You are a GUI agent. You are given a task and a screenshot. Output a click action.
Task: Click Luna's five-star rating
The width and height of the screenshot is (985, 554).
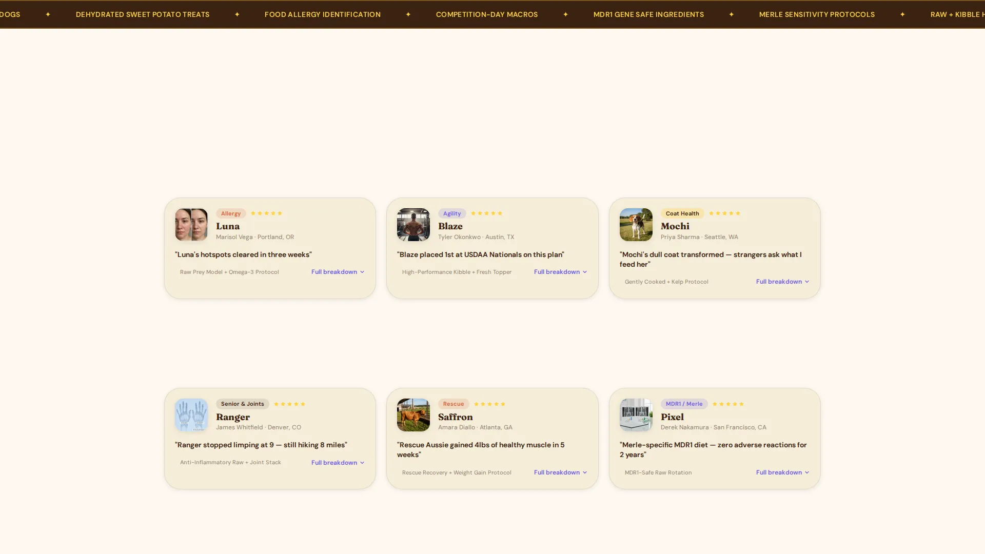(x=266, y=213)
